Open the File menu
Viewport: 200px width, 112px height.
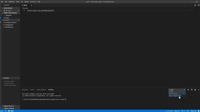2,2
